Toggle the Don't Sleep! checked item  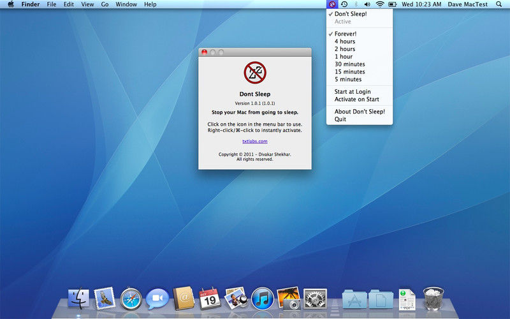pos(360,14)
